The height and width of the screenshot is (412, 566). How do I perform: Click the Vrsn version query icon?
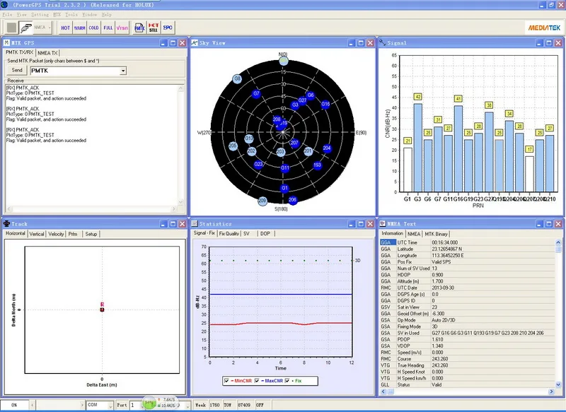122,28
